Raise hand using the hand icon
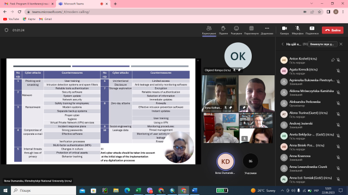 click(x=223, y=30)
